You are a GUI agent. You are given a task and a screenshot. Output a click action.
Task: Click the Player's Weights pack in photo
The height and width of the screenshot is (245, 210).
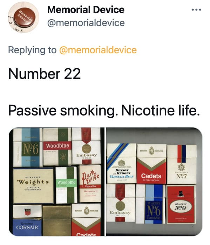point(33,185)
